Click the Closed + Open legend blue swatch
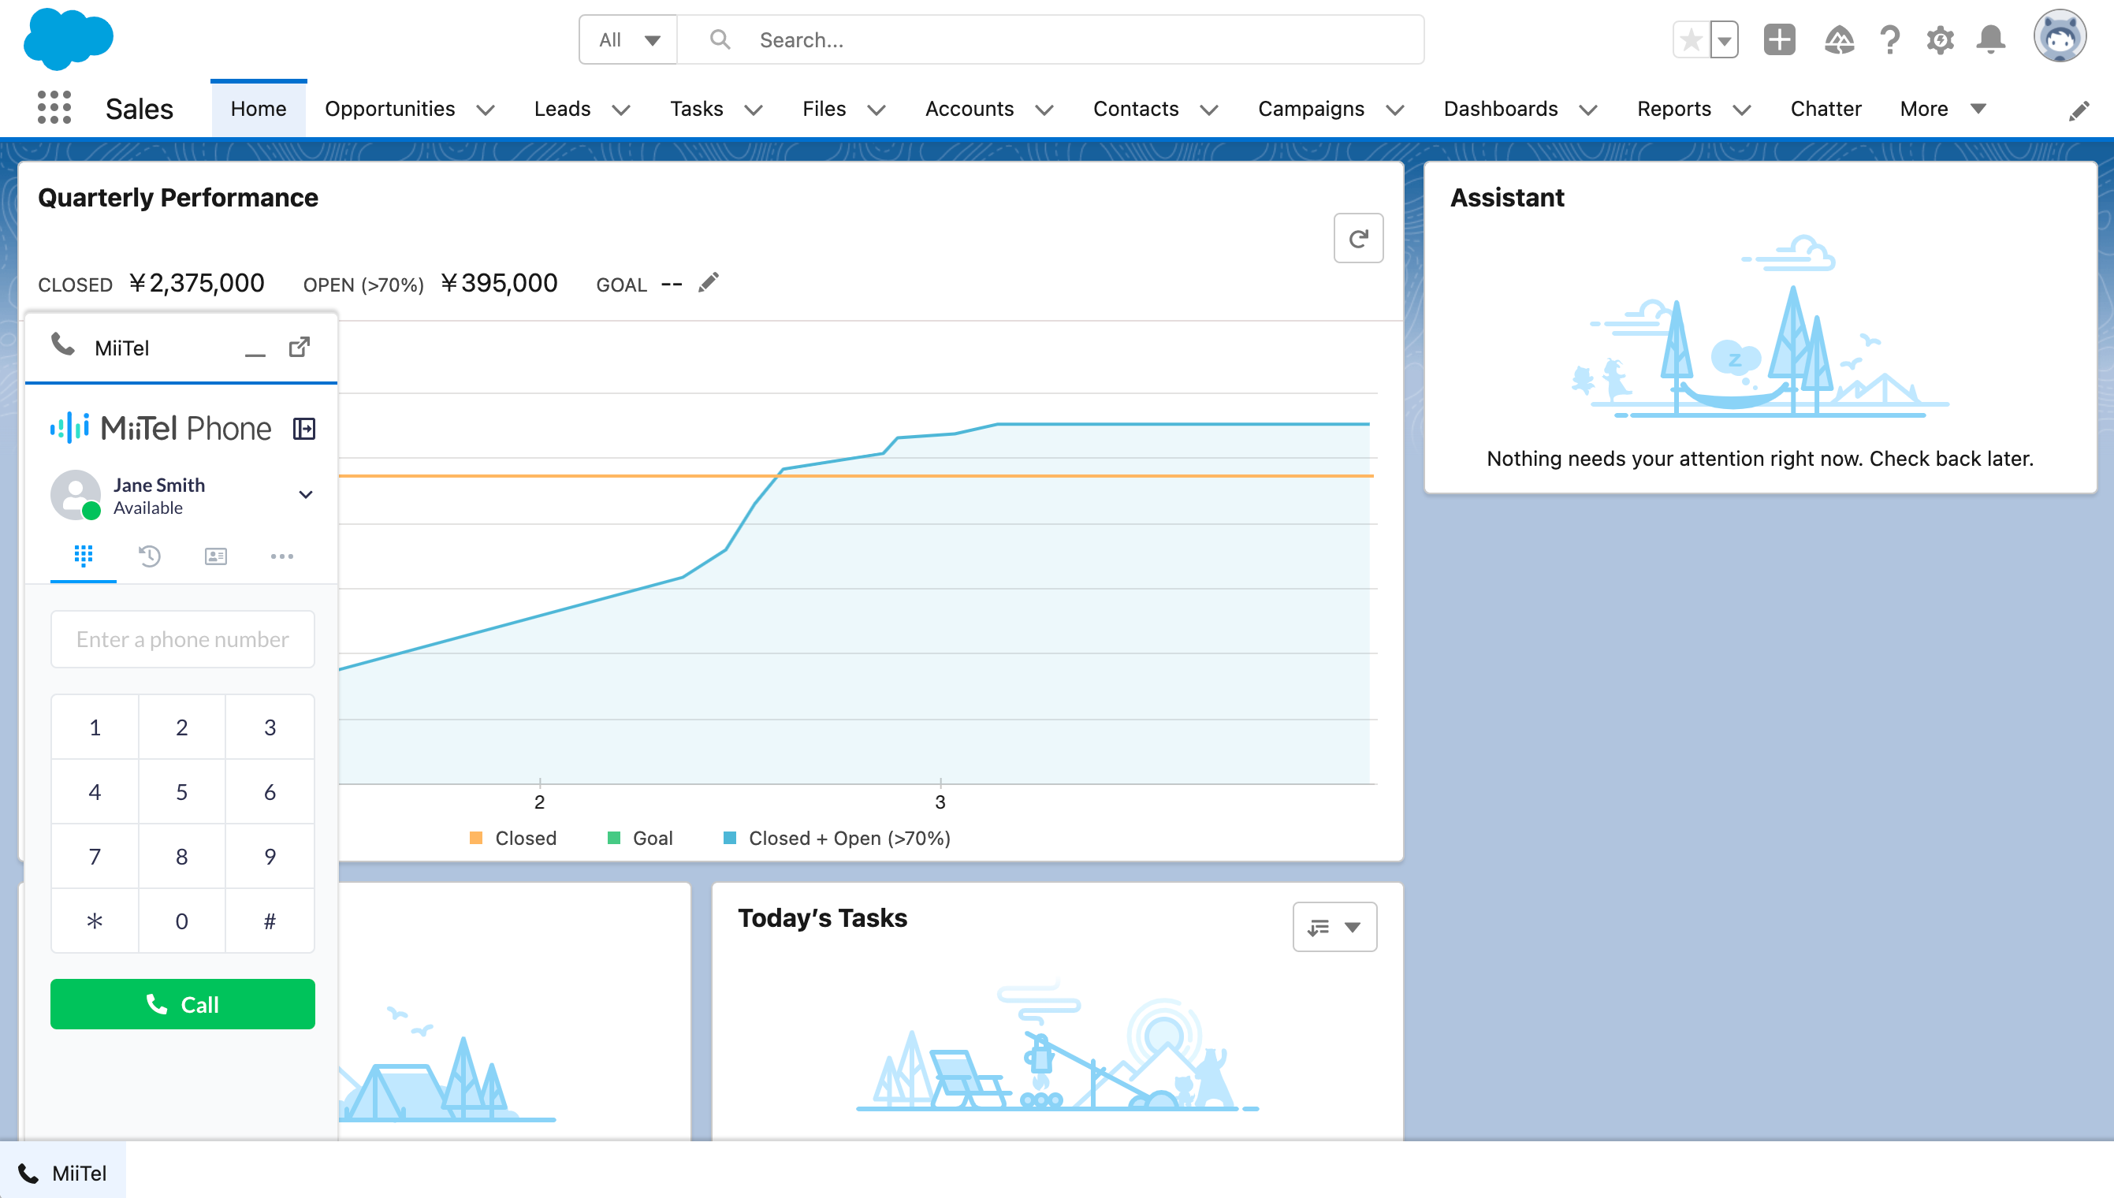The width and height of the screenshot is (2114, 1198). click(x=729, y=838)
